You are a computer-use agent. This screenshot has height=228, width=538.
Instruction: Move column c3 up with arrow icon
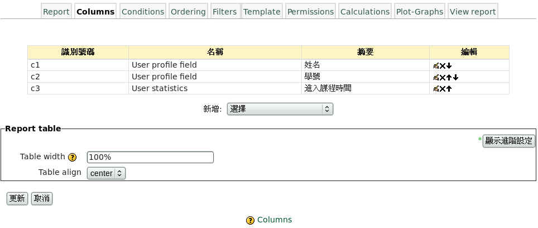(x=449, y=89)
